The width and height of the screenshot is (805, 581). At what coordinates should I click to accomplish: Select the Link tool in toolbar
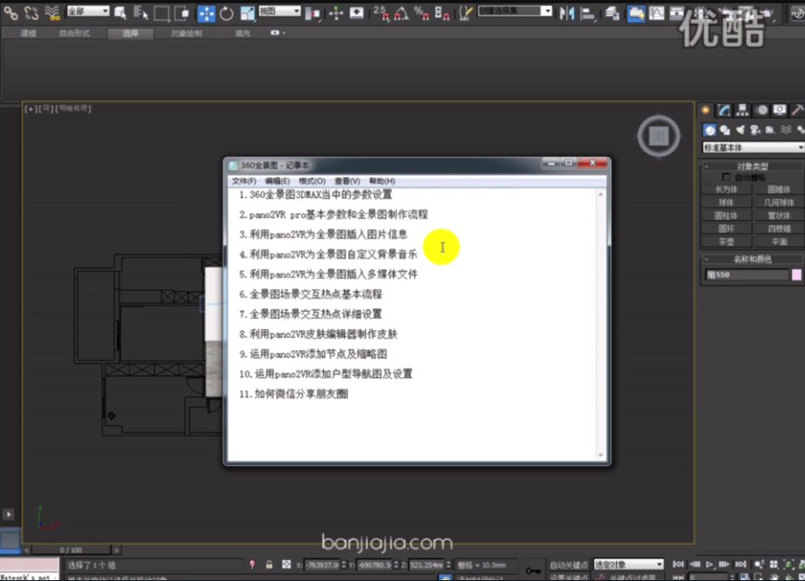11,13
